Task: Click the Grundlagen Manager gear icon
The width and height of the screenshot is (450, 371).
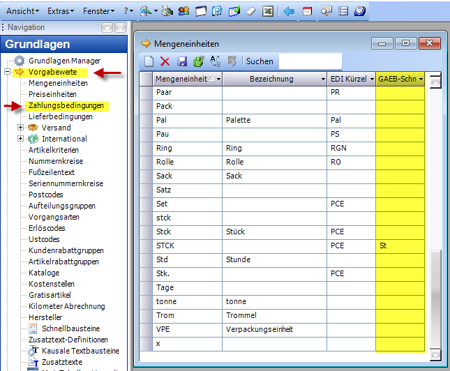Action: [20, 61]
